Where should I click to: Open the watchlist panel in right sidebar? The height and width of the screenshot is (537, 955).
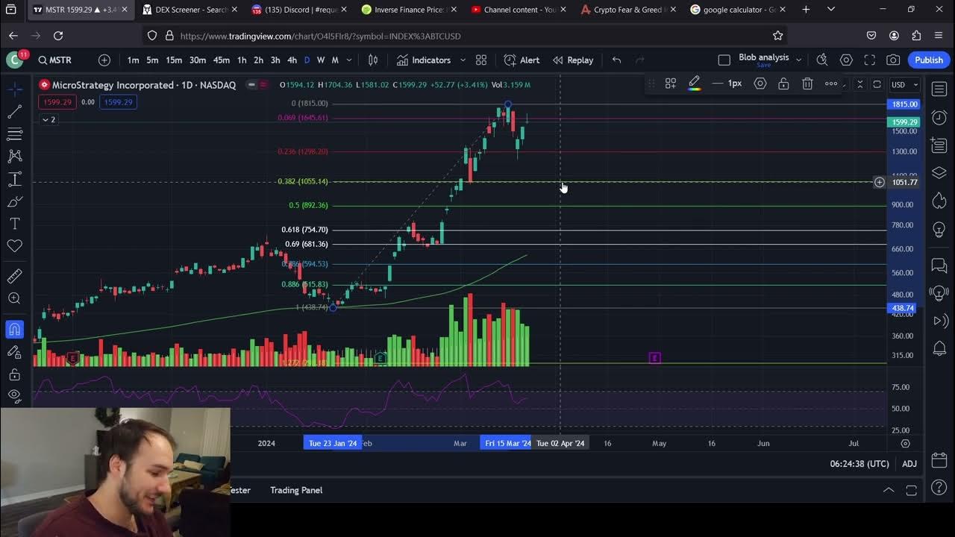coord(939,89)
